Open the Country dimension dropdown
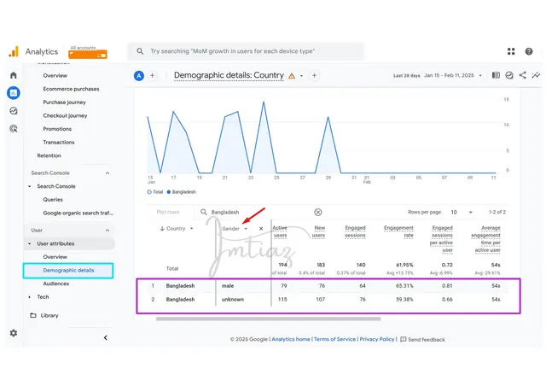Viewport: 546px width, 386px height. tap(191, 229)
